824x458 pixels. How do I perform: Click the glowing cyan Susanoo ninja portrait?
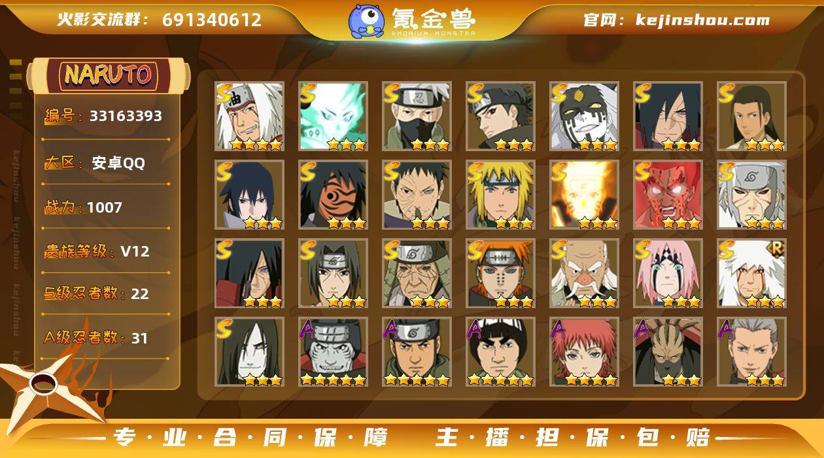(x=334, y=116)
